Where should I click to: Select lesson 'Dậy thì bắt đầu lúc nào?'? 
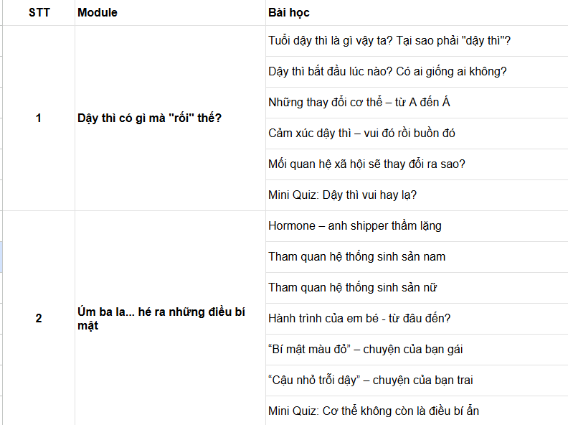coord(417,72)
